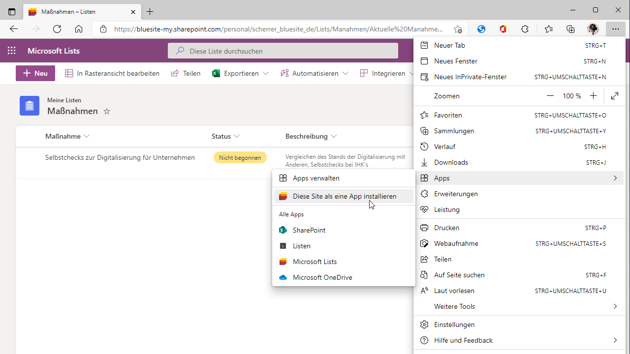Open SharePoint from the Alle Apps list
The height and width of the screenshot is (354, 630).
tap(309, 230)
